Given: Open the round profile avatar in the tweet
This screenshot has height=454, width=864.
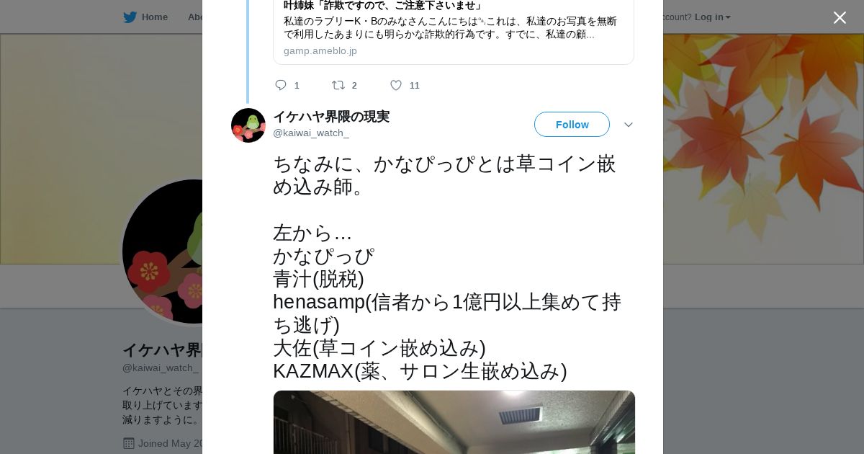Looking at the screenshot, I should pyautogui.click(x=248, y=125).
